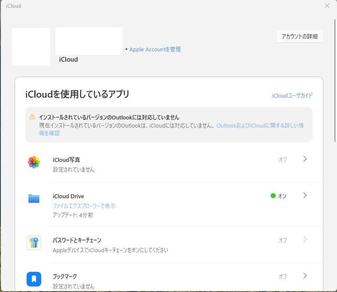337x292 pixels.
Task: Expand the iCloud Drive row chevron
Action: tap(305, 195)
